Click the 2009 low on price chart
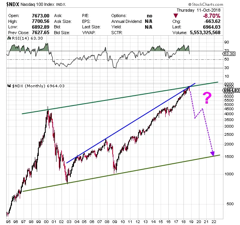240x225 pixels. [x=115, y=172]
